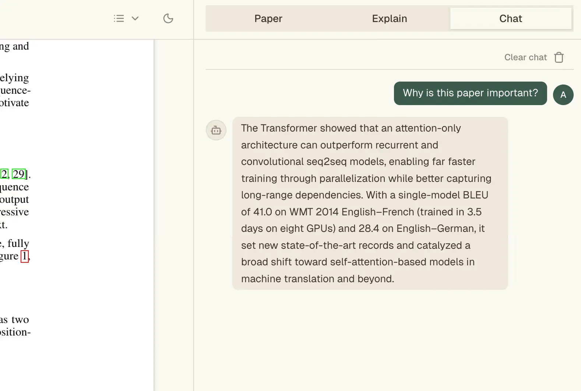Toggle dark mode with the moon icon
Screen dimensions: 581x391
(x=168, y=18)
